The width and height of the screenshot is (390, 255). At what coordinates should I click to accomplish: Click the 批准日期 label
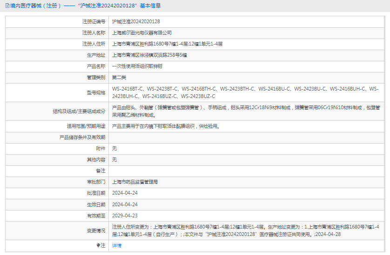click(x=96, y=193)
